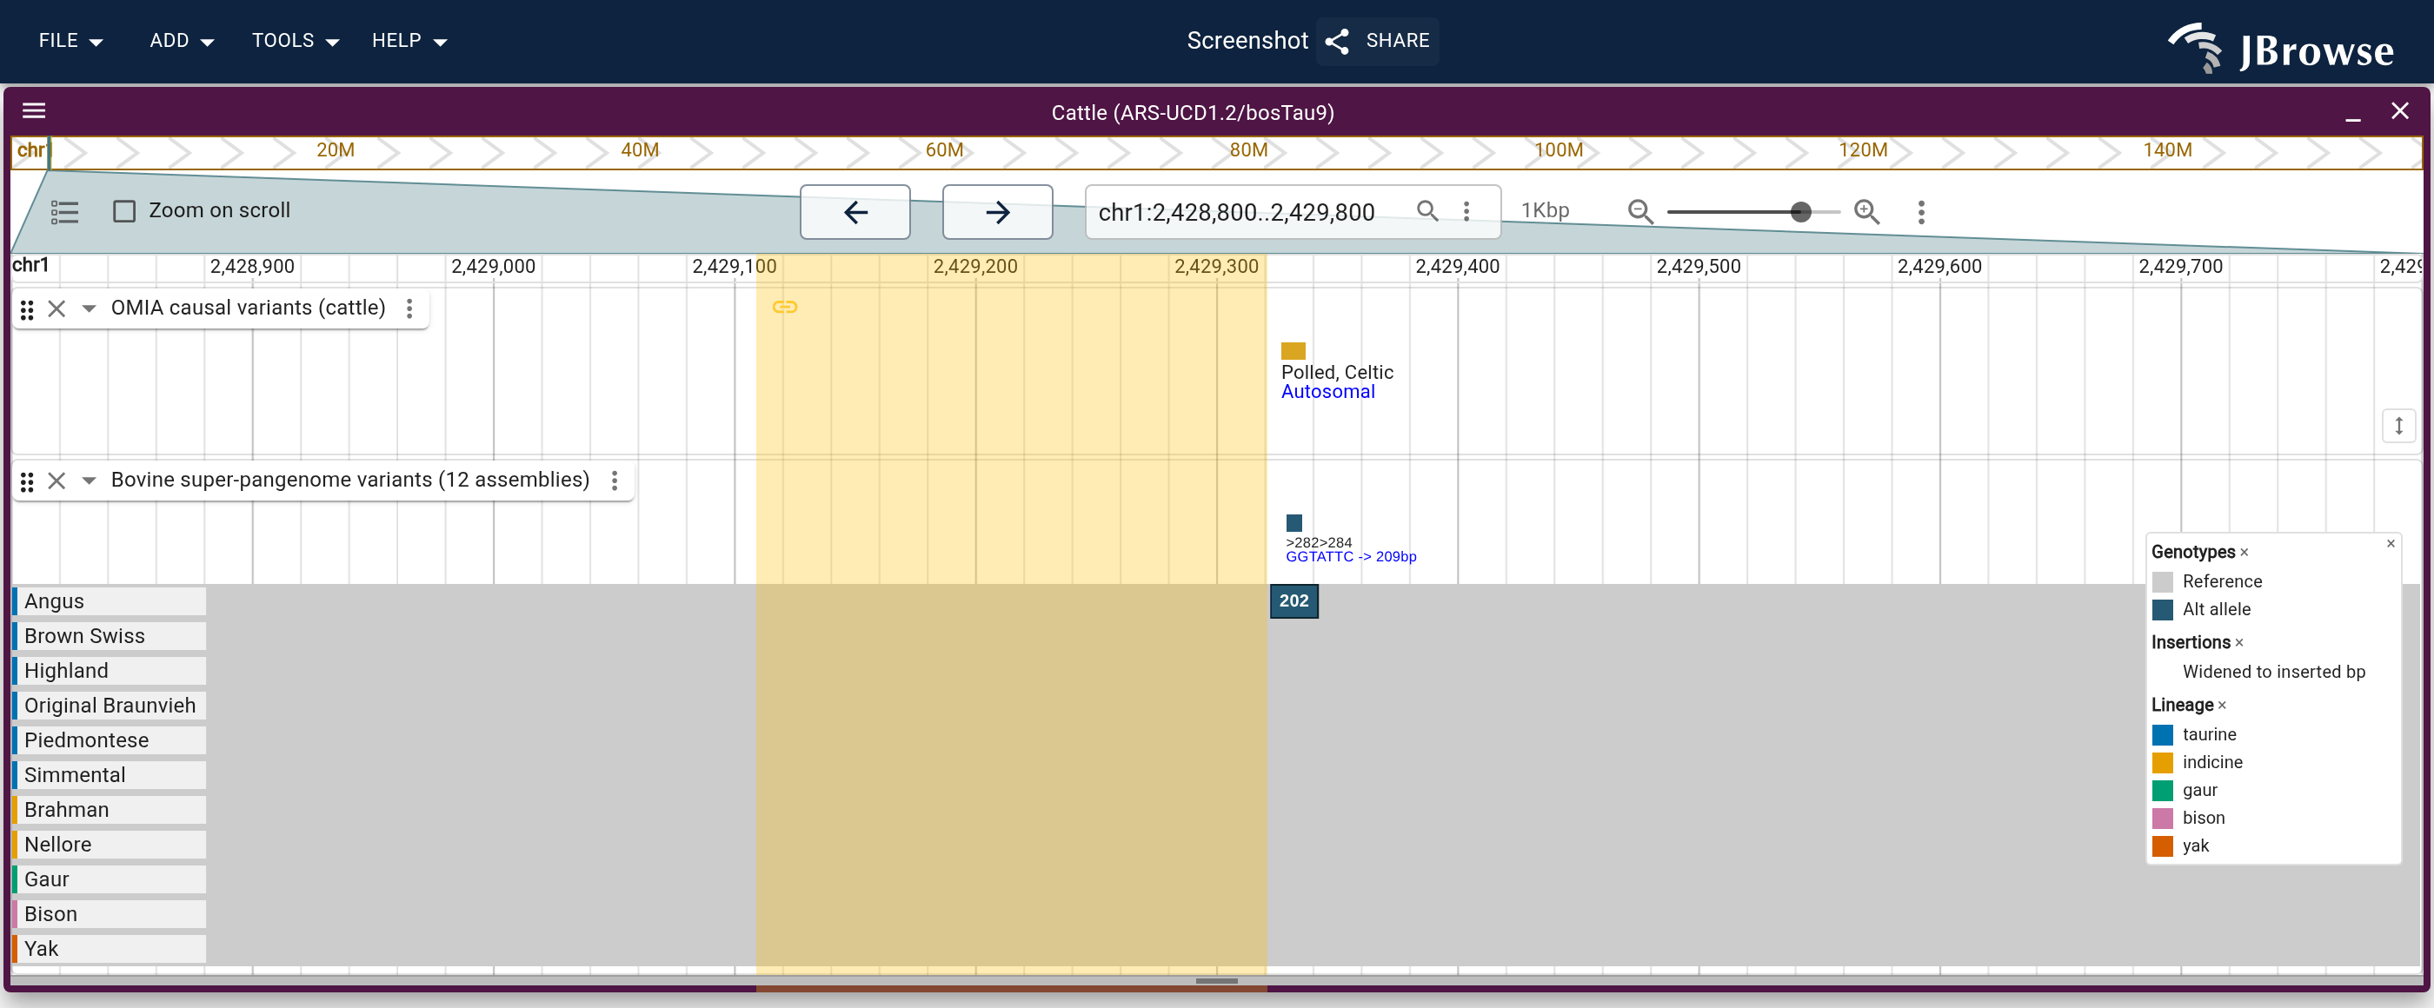The image size is (2434, 1008).
Task: Remove the Lineage legend section
Action: [2223, 706]
